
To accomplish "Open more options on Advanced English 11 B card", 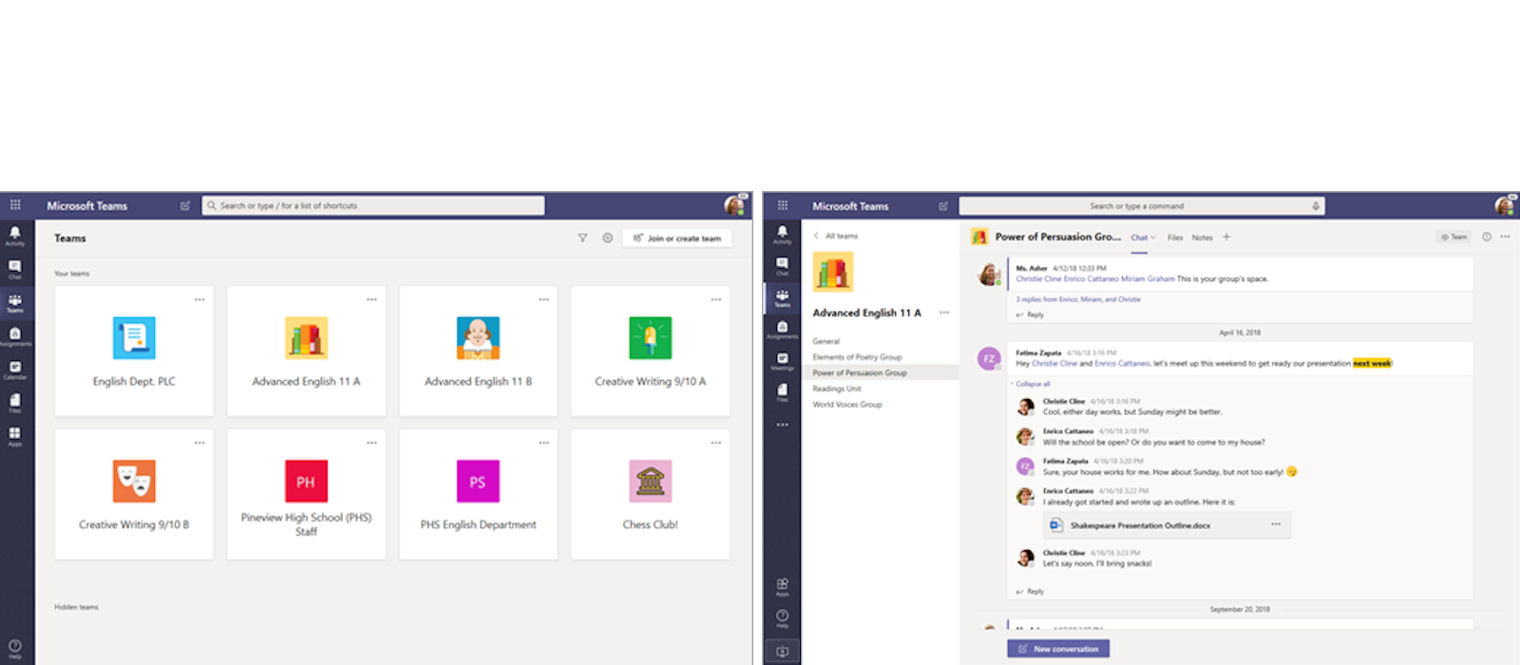I will 543,299.
